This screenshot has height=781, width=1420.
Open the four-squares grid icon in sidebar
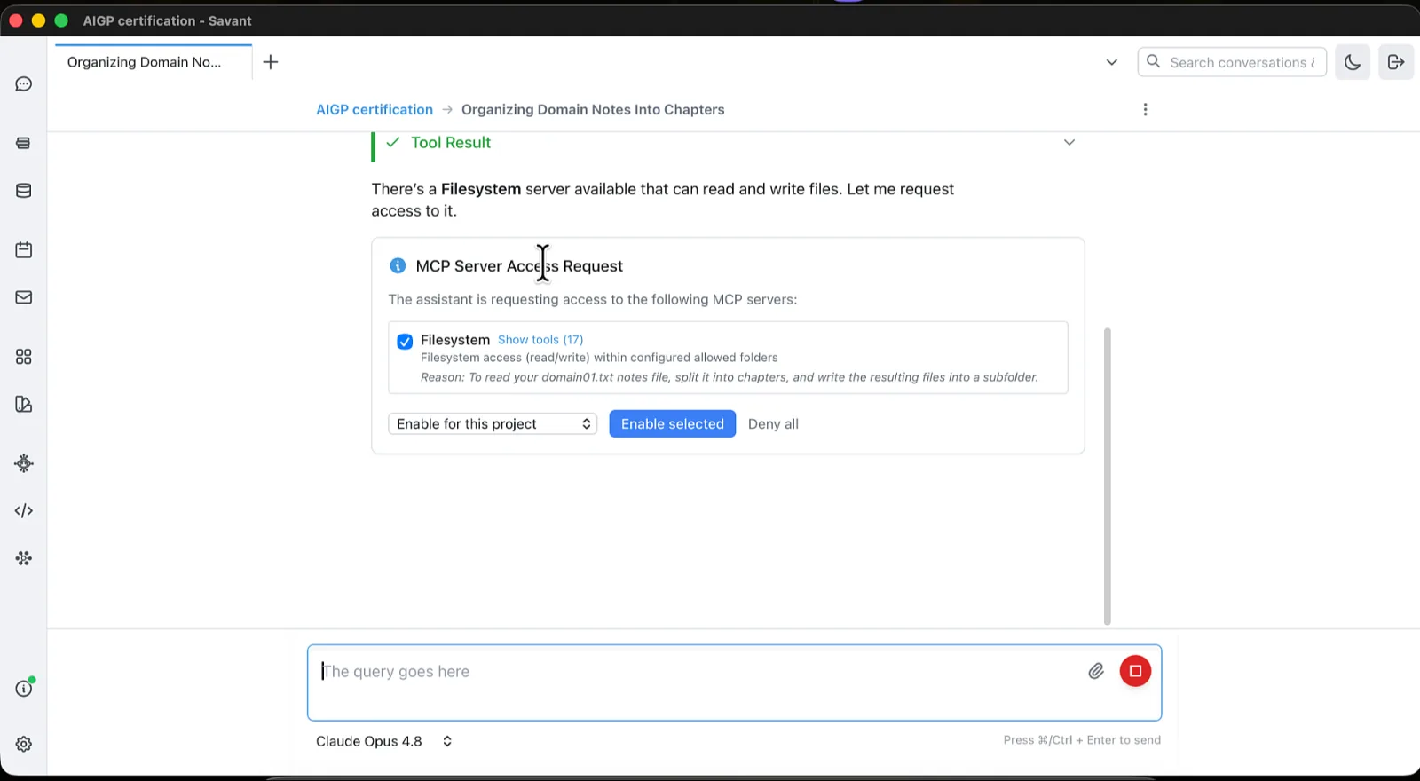coord(24,357)
